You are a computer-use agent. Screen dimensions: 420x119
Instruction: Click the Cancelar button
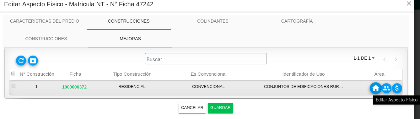click(x=192, y=108)
